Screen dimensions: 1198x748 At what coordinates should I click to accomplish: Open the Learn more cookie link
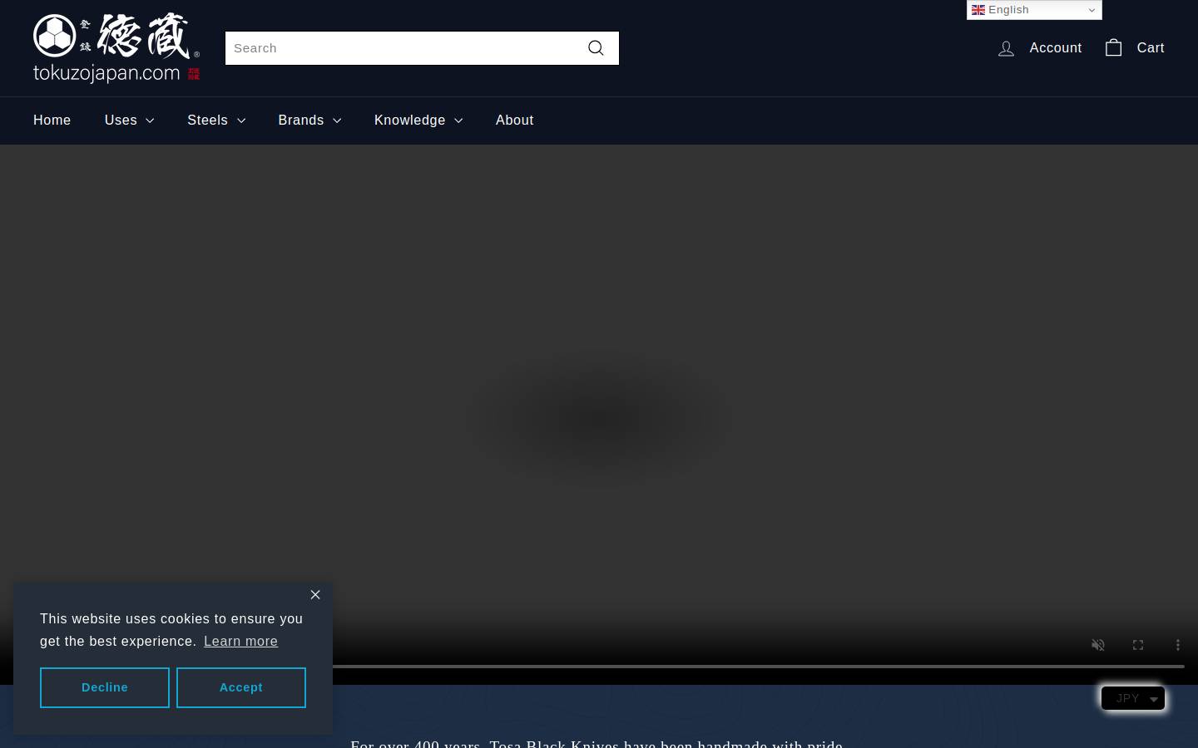(x=240, y=642)
